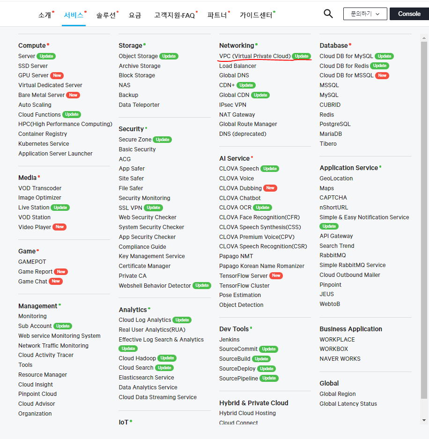Go to CAPTCHA service
Screen dimensions: 429x439
(333, 198)
